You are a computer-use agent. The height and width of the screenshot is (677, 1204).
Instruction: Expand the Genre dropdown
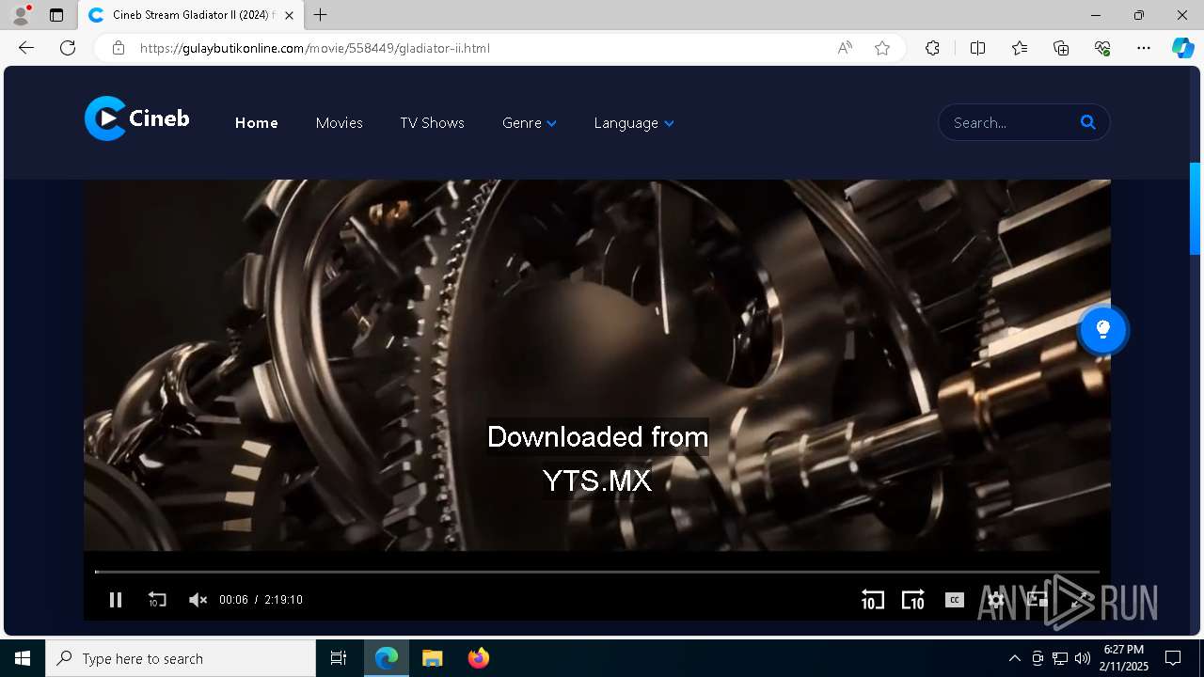click(x=529, y=123)
